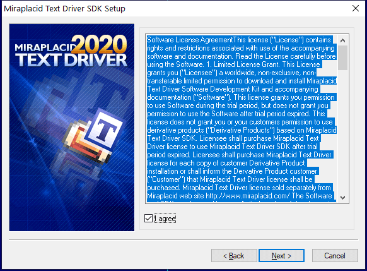This screenshot has width=367, height=271.
Task: Click the Next > button
Action: [281, 256]
